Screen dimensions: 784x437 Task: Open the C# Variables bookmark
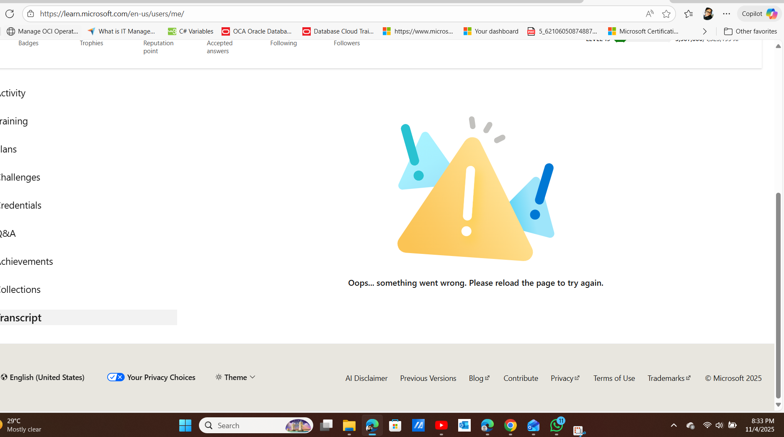[x=191, y=31]
